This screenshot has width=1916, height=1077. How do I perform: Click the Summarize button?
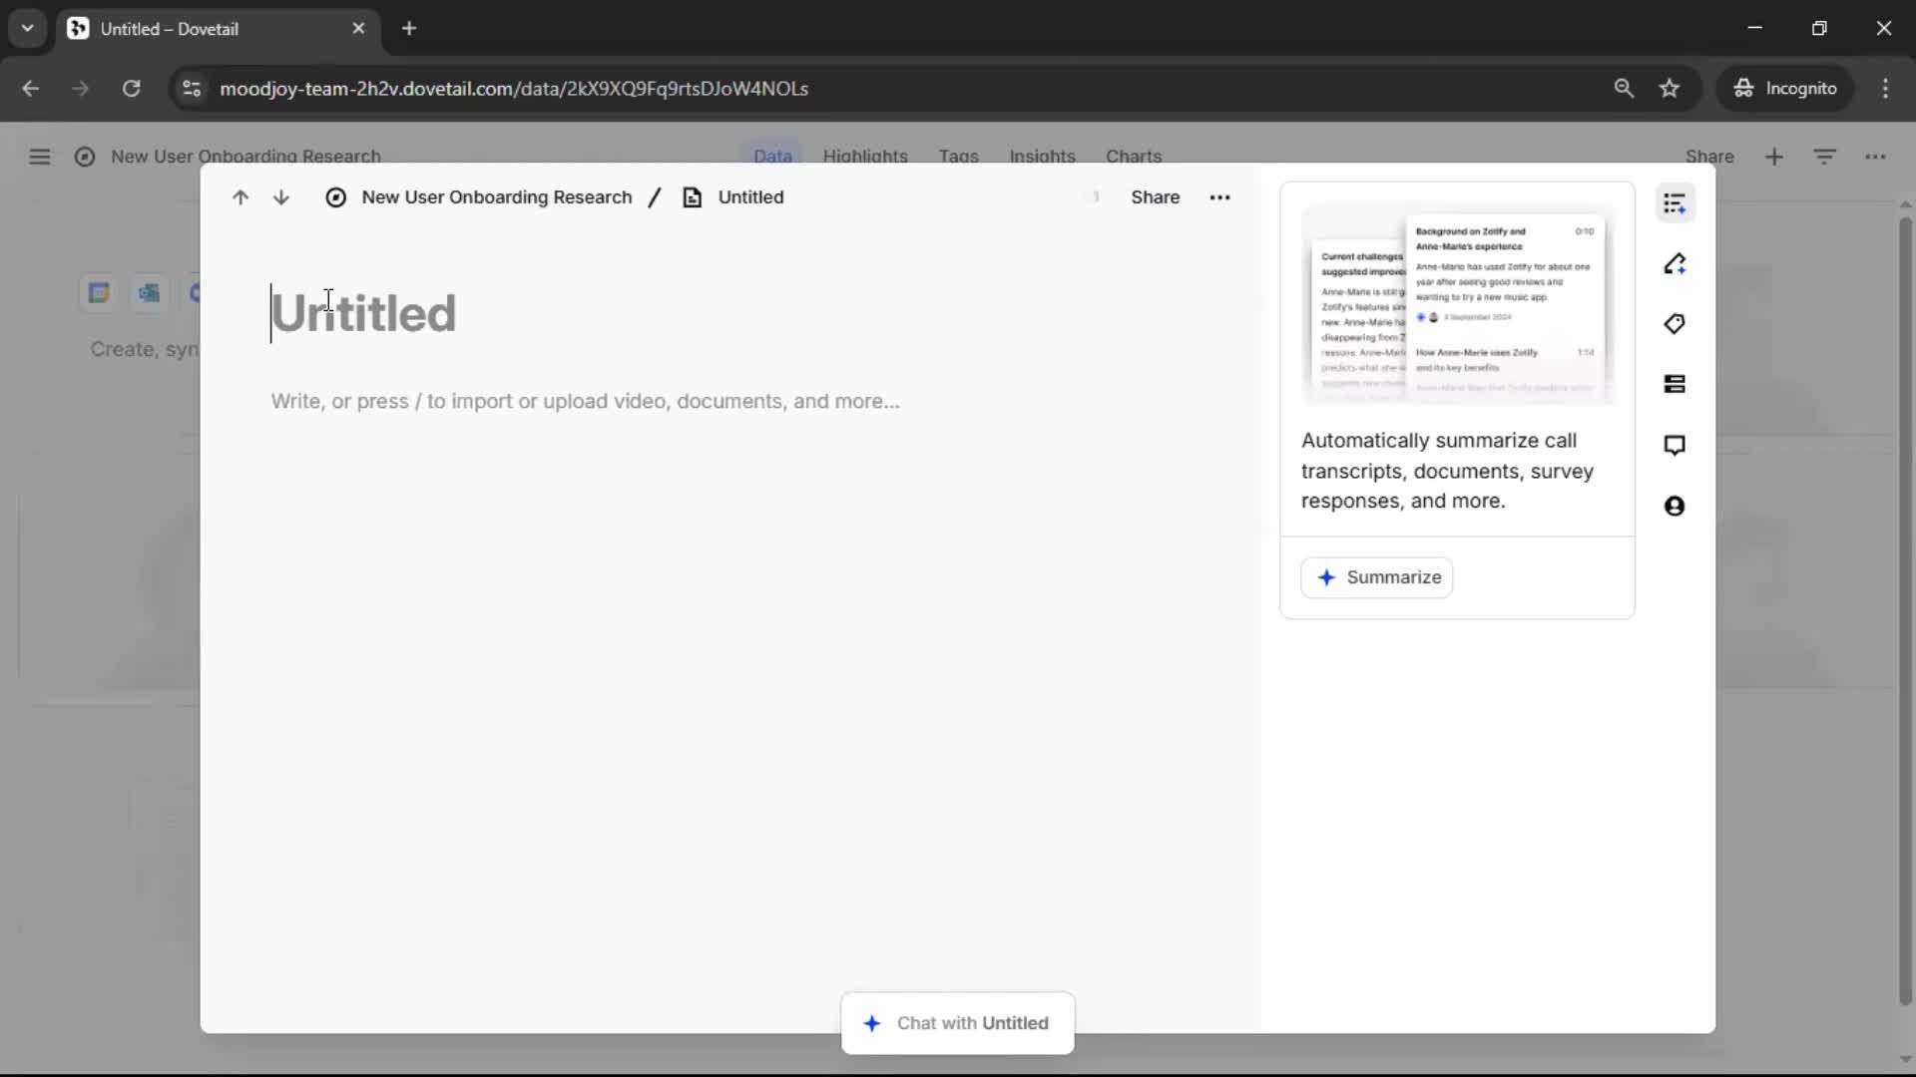point(1377,577)
